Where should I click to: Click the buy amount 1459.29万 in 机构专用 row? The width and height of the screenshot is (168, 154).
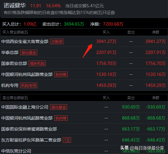[x=106, y=85]
